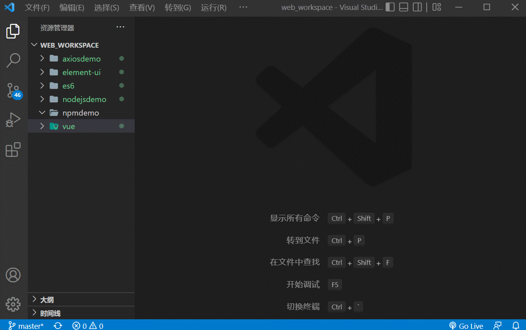Toggle primary side bar layout icon
This screenshot has width=526, height=330.
pos(390,7)
